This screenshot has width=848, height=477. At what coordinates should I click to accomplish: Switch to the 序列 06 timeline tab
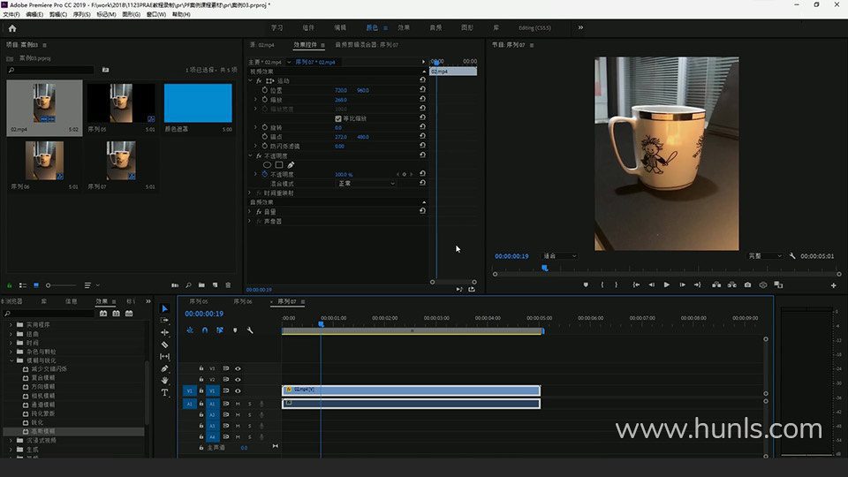tap(243, 301)
